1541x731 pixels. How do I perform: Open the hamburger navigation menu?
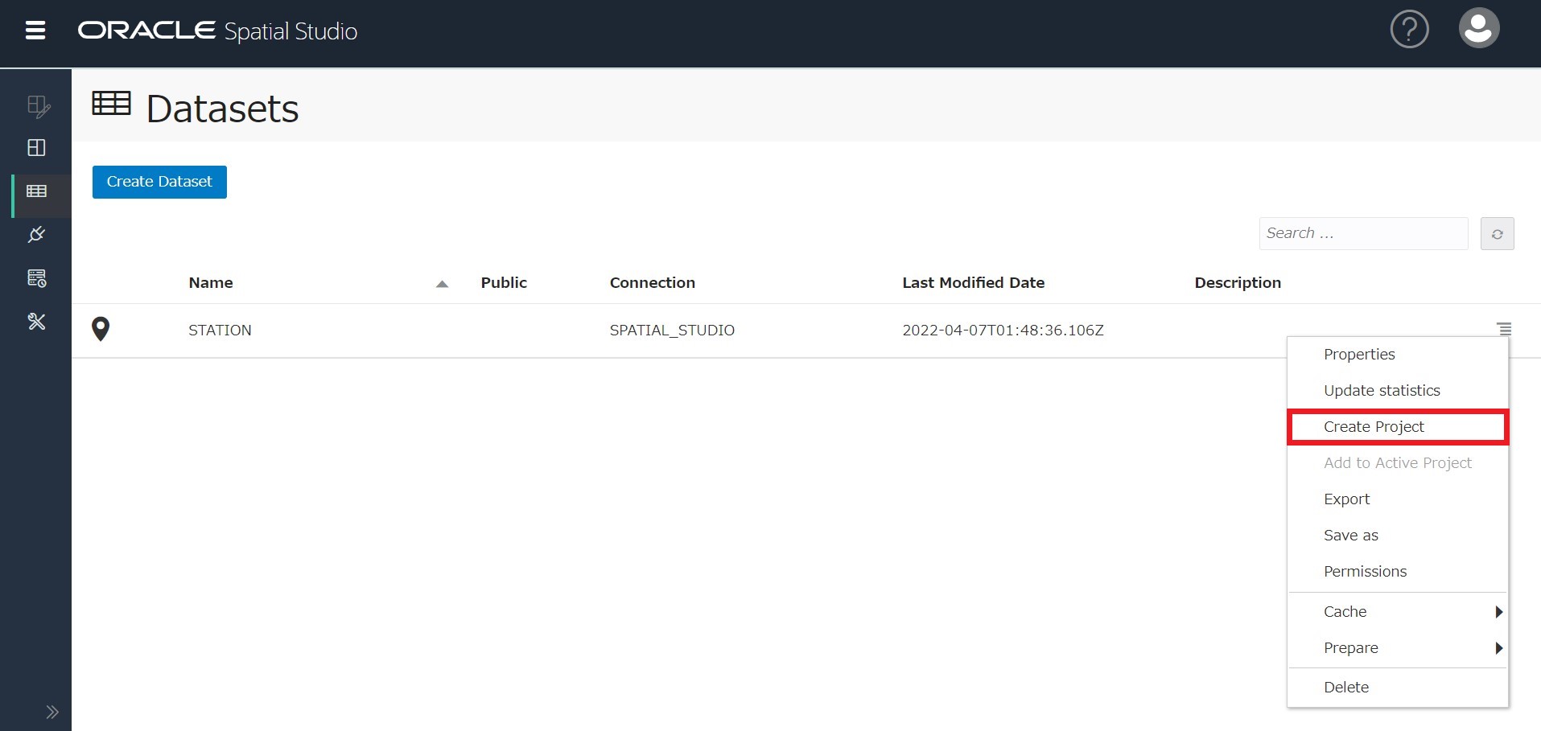(35, 31)
